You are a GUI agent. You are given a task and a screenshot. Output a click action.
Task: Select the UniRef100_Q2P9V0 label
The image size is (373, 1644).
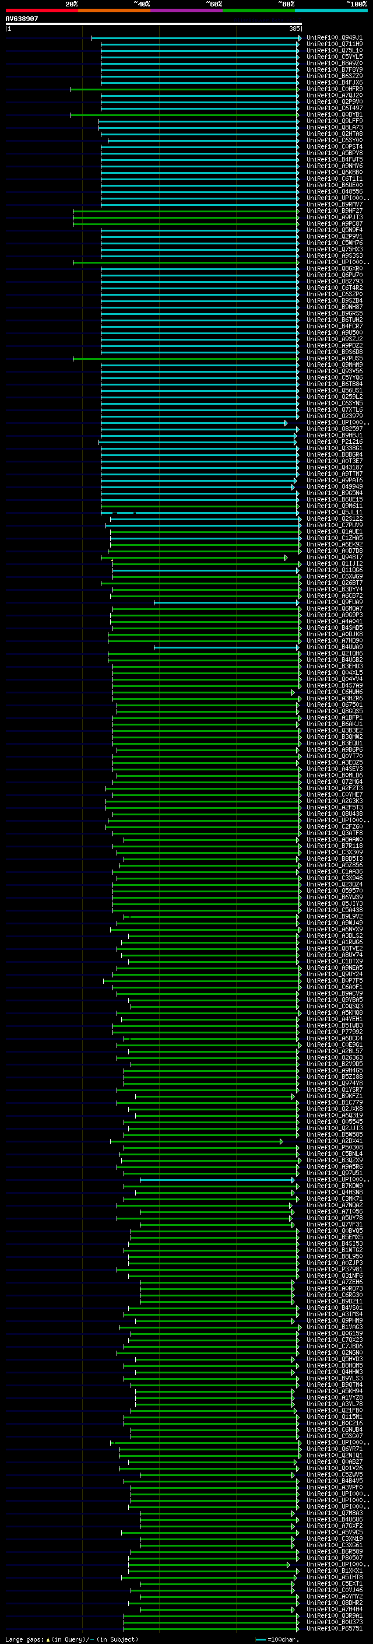[x=335, y=102]
